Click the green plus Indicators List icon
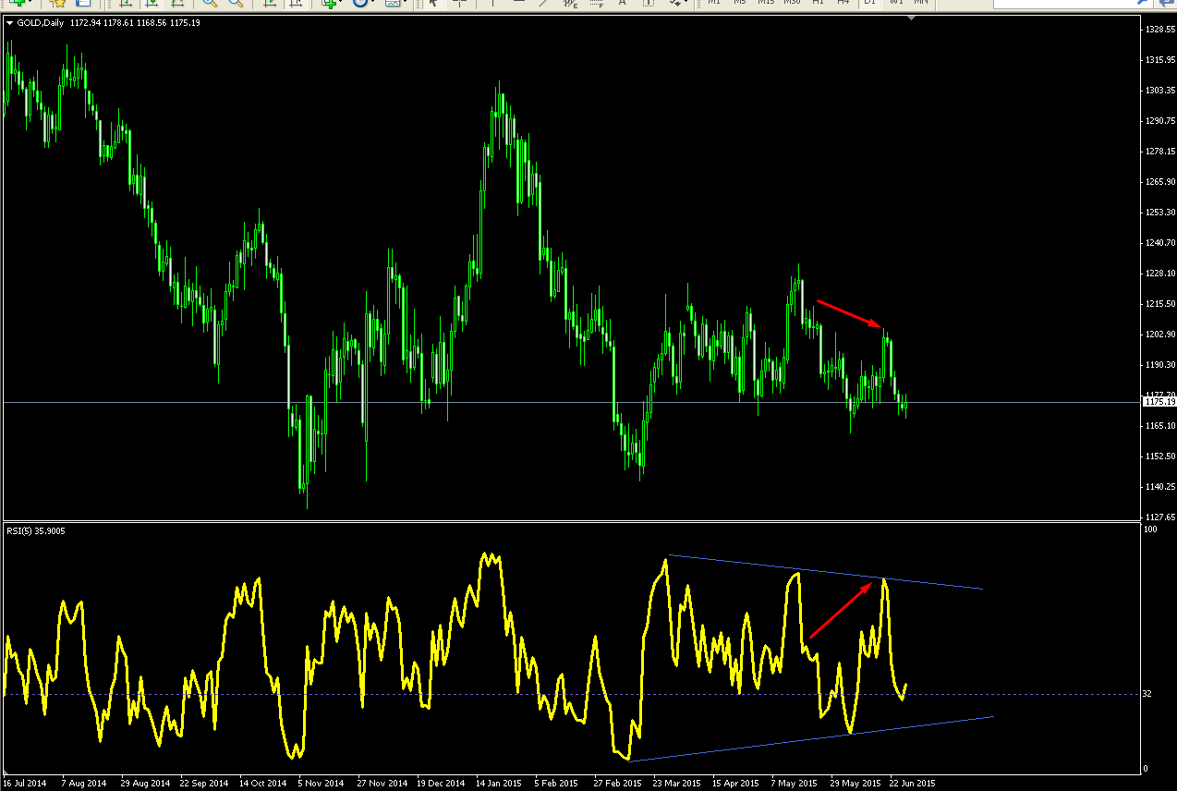 point(328,3)
